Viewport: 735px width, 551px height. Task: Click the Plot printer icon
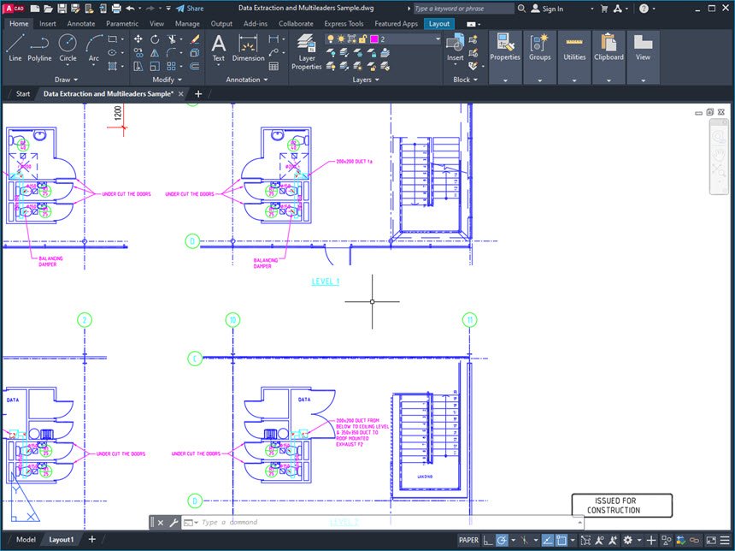(x=116, y=9)
